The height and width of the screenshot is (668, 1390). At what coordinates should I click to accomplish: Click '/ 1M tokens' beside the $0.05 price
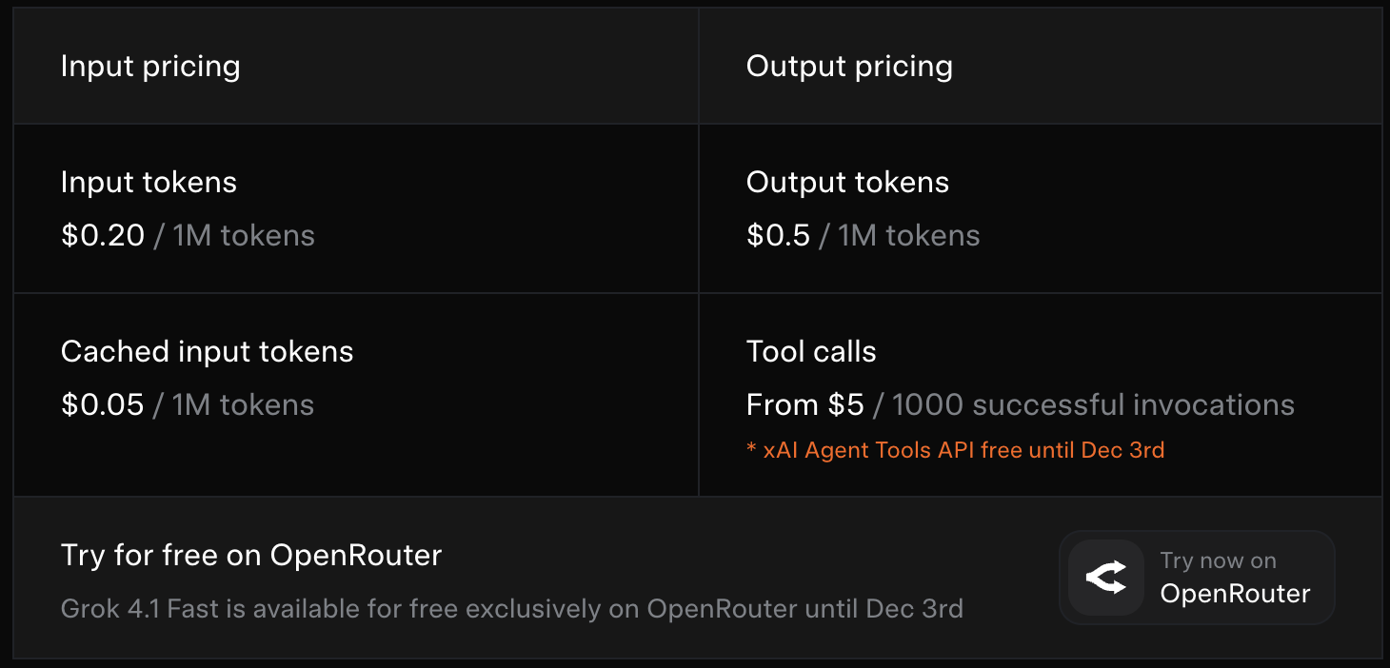(234, 404)
